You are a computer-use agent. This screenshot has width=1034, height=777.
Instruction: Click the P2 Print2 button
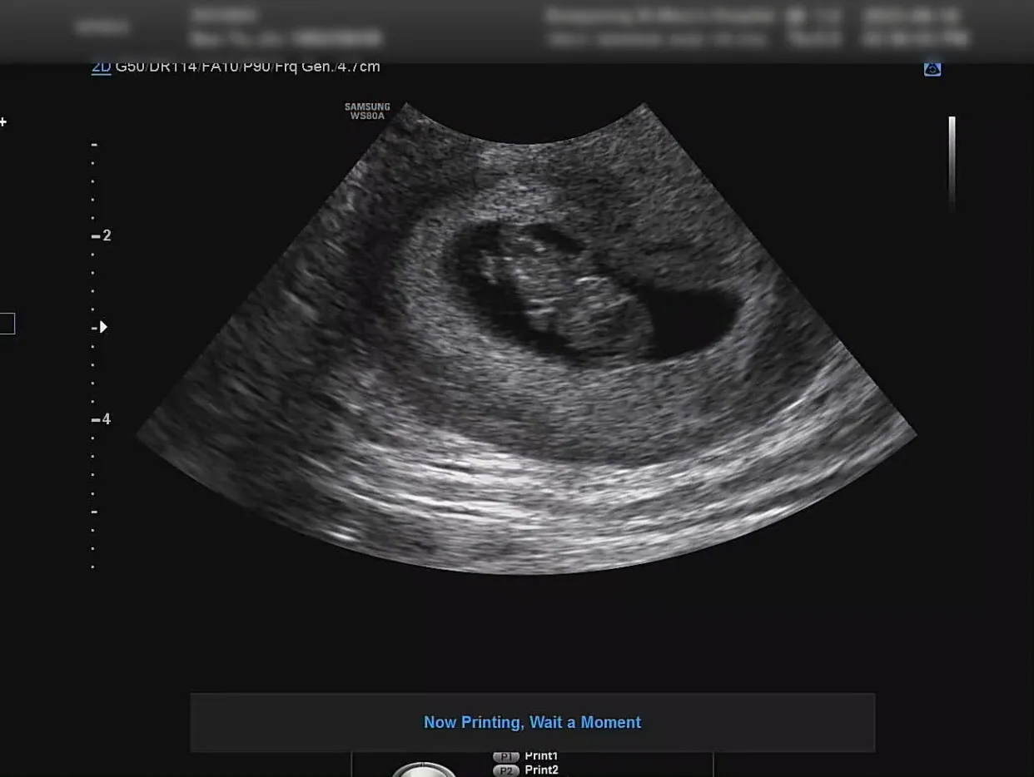point(526,770)
